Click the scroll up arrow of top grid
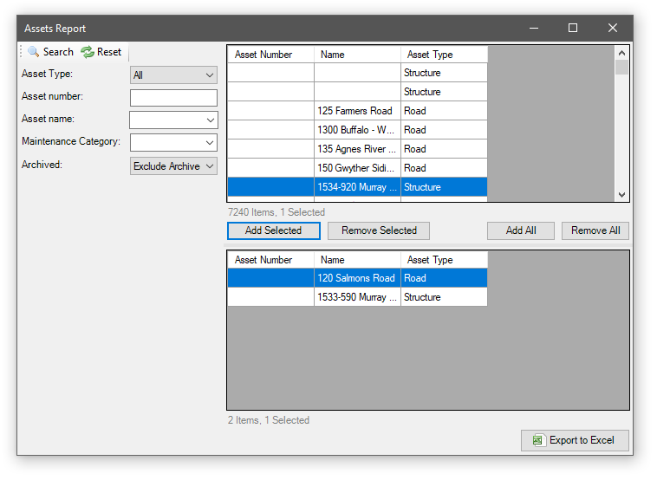This screenshot has height=480, width=657. (621, 53)
